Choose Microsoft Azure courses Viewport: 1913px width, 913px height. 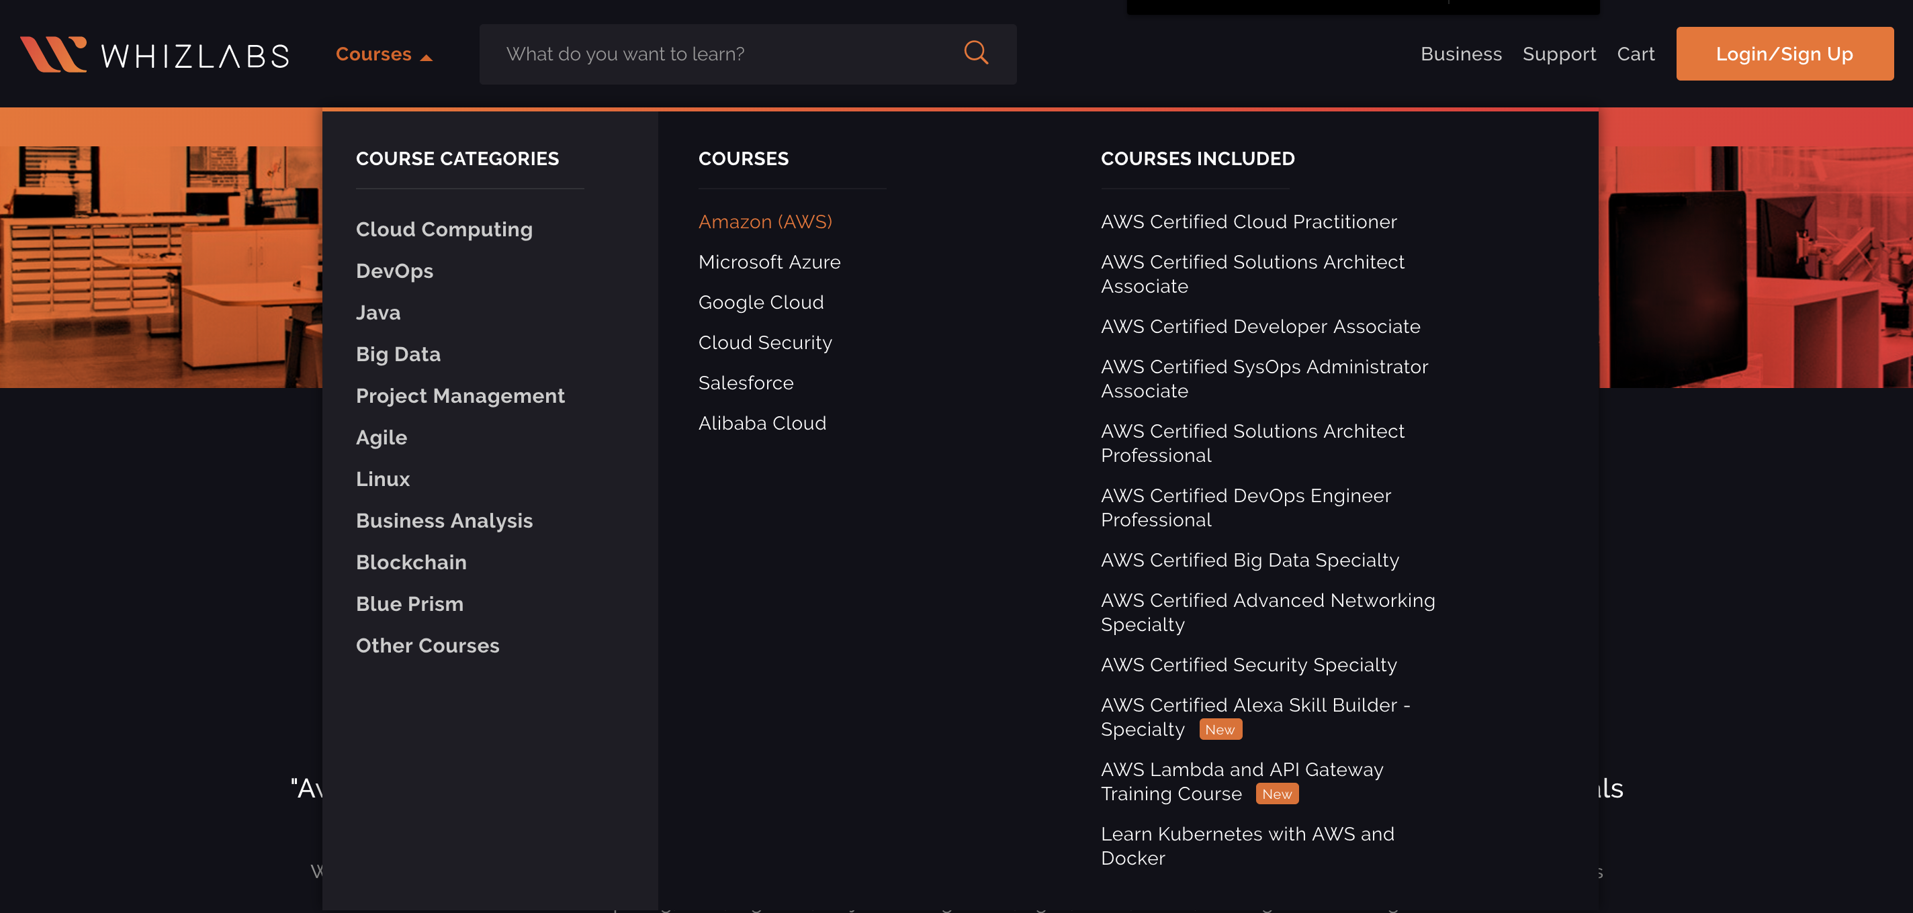768,262
